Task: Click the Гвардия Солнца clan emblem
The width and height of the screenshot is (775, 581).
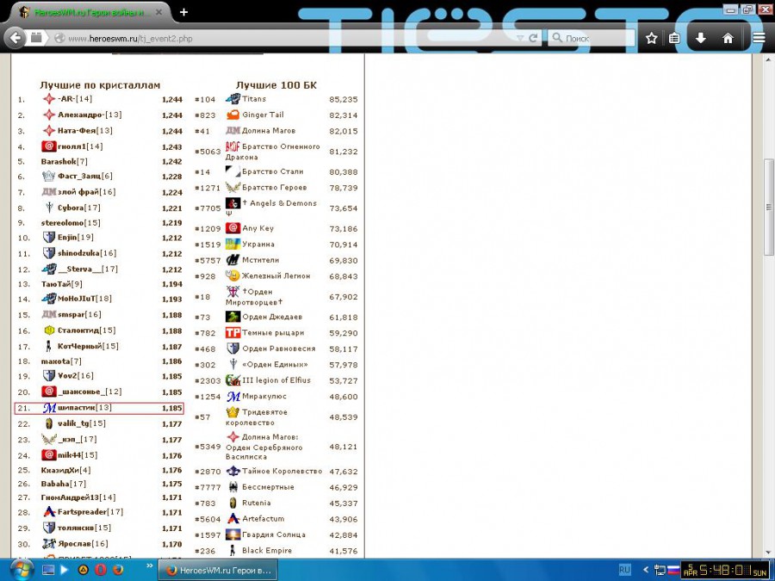Action: click(x=232, y=534)
